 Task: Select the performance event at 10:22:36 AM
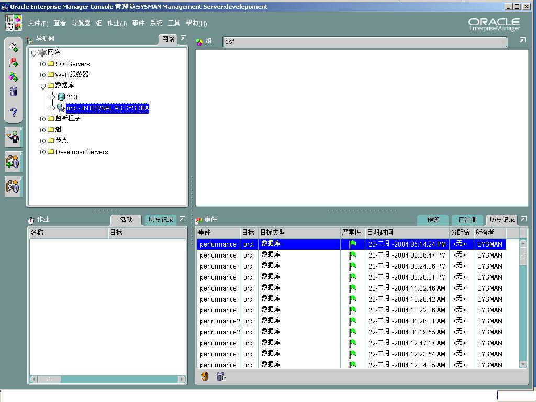(x=351, y=310)
